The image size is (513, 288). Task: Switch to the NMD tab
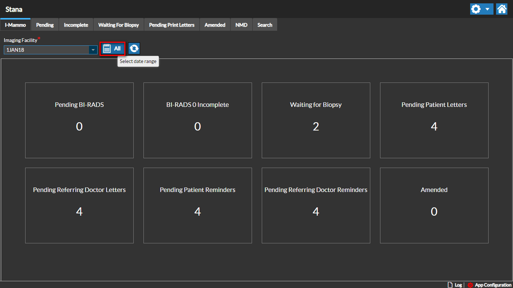[241, 25]
